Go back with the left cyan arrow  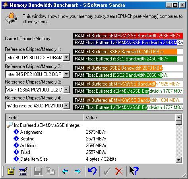[65, 171]
